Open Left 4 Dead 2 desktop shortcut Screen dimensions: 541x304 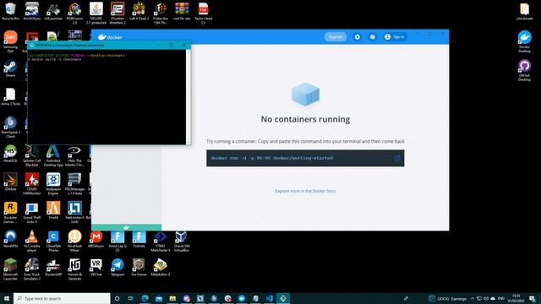coord(139,11)
